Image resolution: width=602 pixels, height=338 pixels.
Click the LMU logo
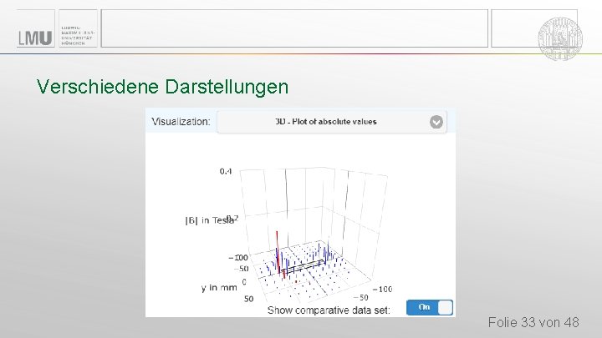pyautogui.click(x=35, y=38)
